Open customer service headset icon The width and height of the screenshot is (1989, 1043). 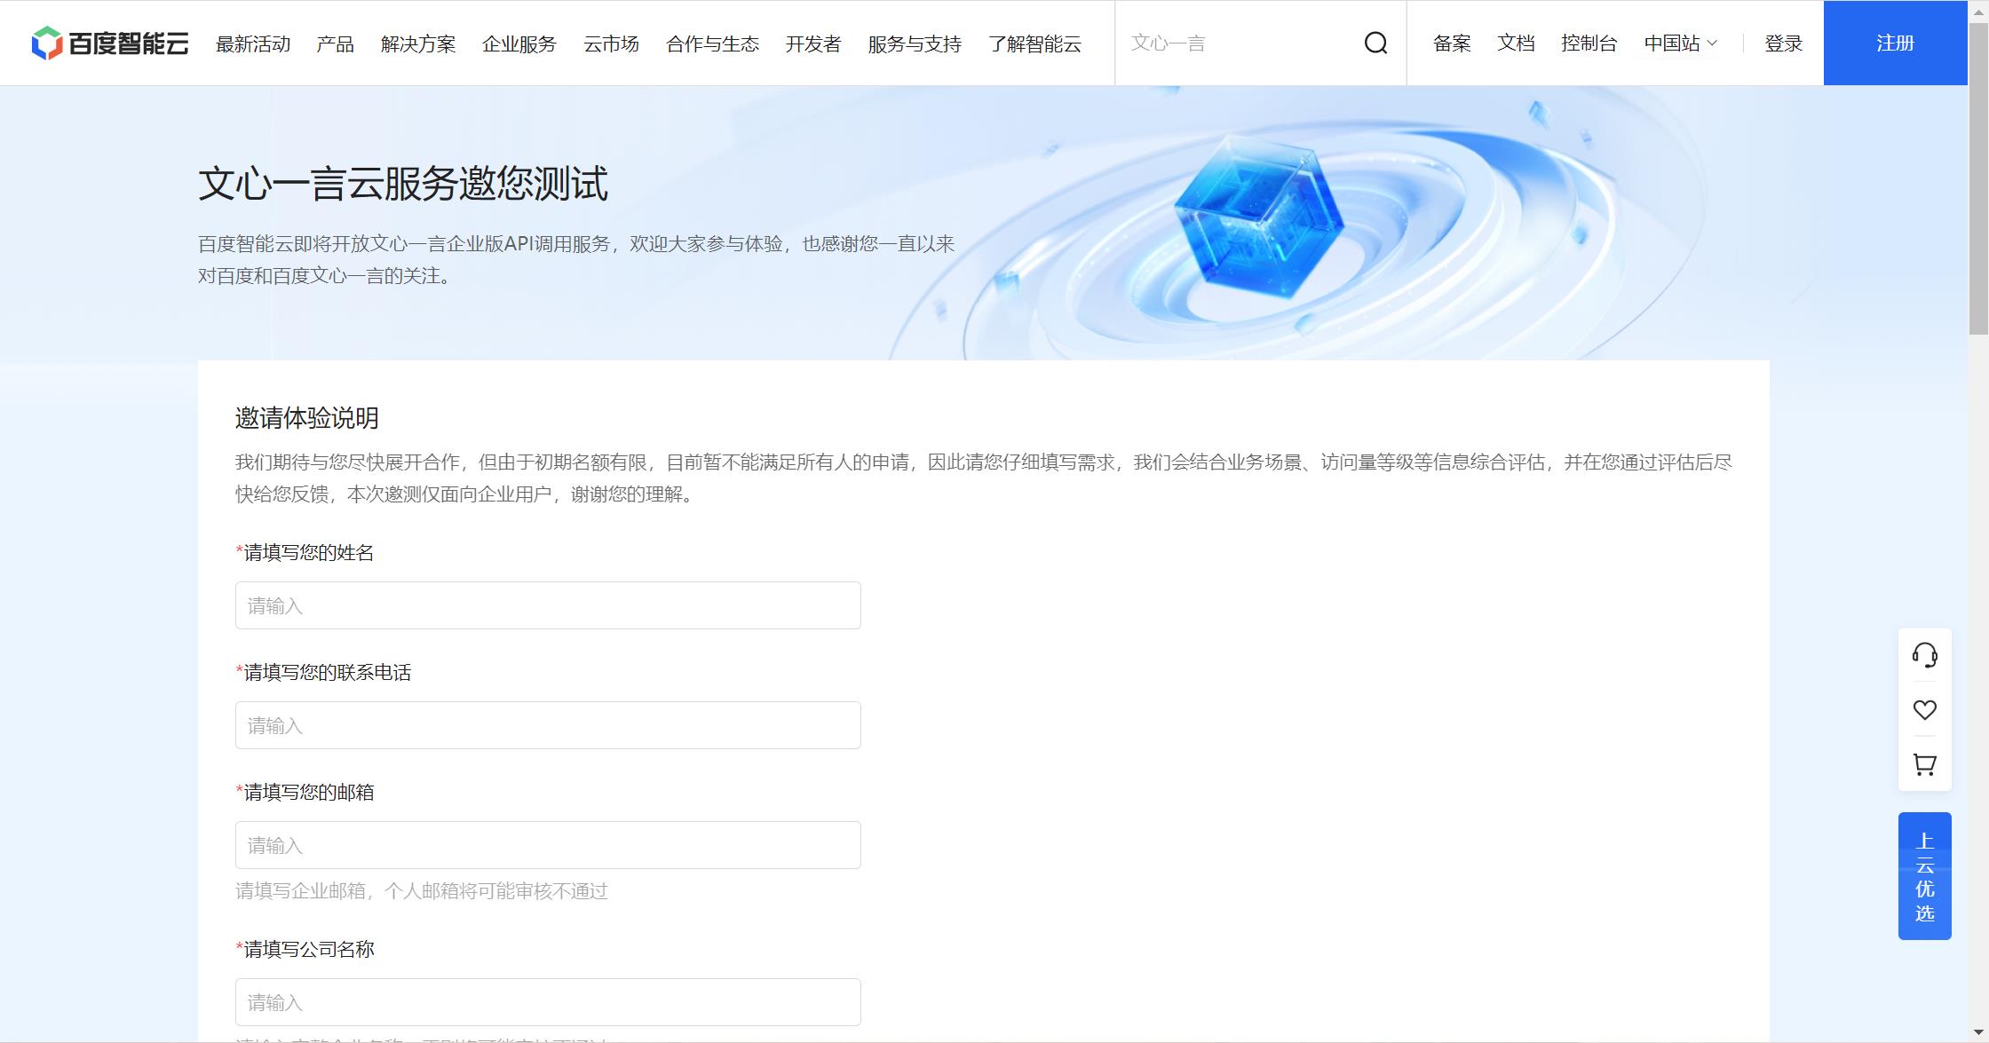[1924, 656]
